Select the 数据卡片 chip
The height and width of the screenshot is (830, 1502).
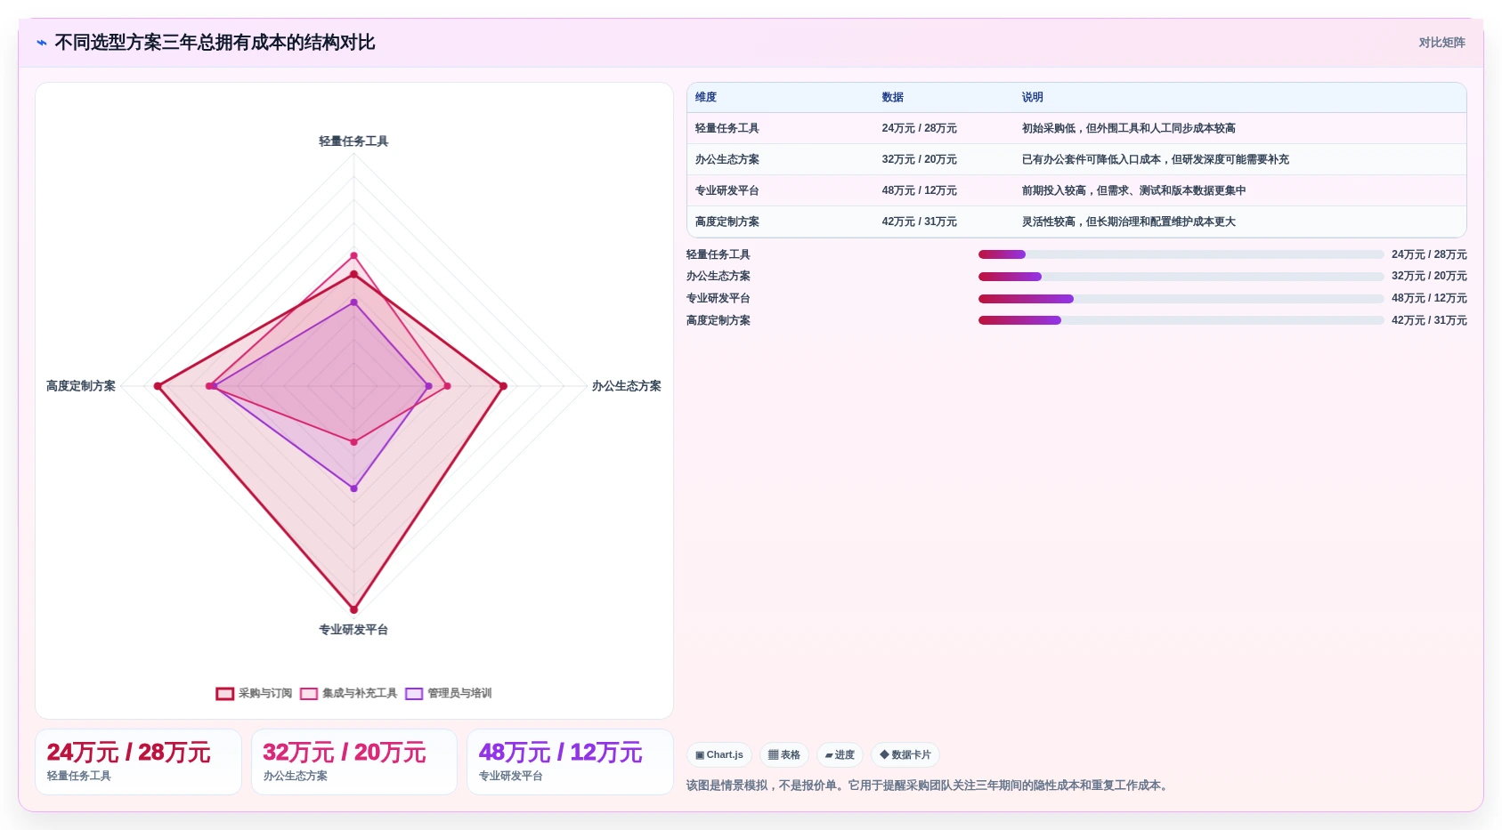905,755
